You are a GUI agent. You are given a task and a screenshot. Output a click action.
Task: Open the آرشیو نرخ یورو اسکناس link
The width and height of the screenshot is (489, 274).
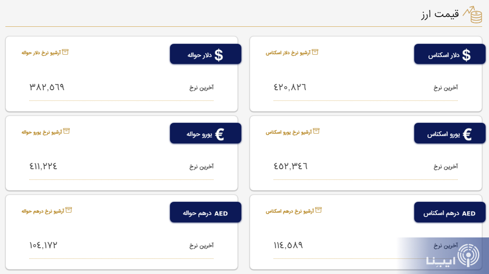click(x=288, y=132)
